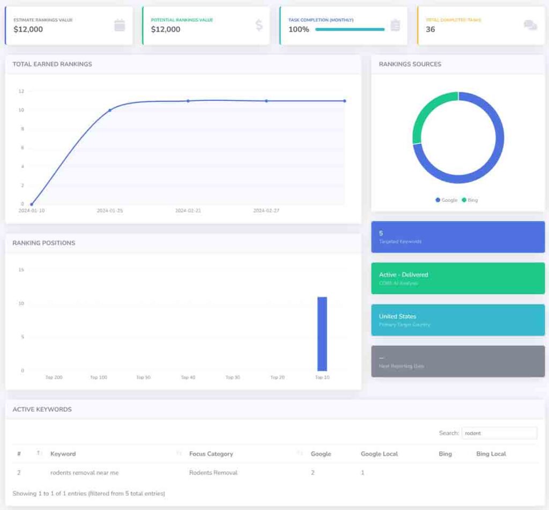Click the calendar icon on Estimate Rankings Value
549x510 pixels.
click(120, 25)
